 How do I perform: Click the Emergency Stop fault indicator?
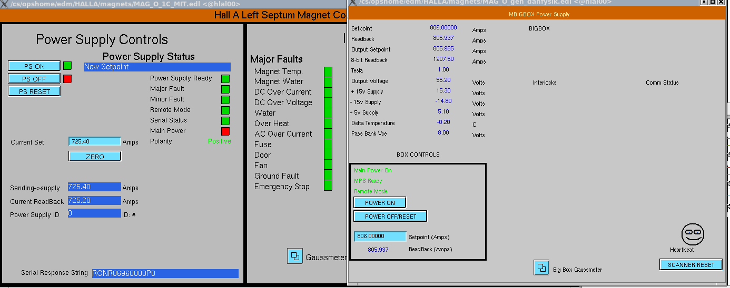coord(328,186)
